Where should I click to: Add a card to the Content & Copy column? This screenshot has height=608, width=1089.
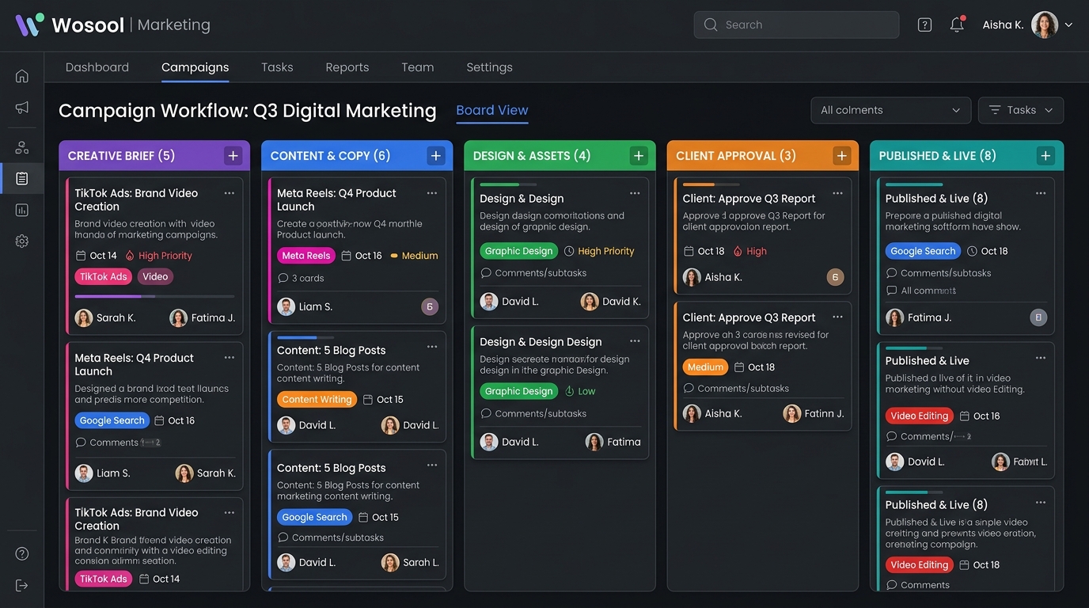pyautogui.click(x=436, y=156)
